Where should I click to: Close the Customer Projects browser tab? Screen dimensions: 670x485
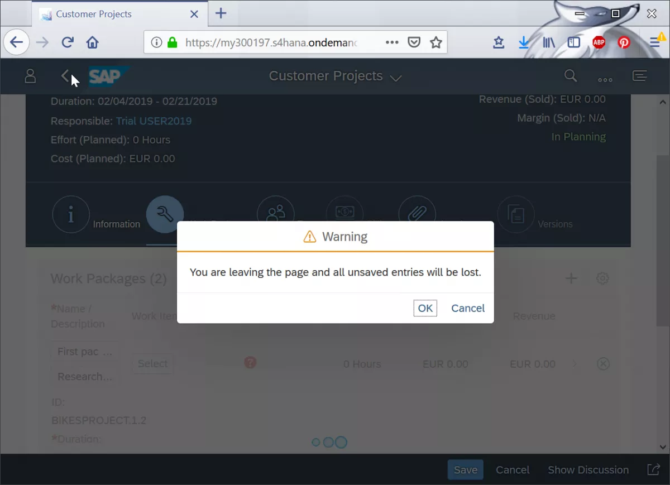(x=194, y=14)
